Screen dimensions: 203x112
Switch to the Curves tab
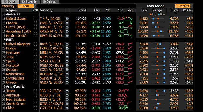coord(49,2)
